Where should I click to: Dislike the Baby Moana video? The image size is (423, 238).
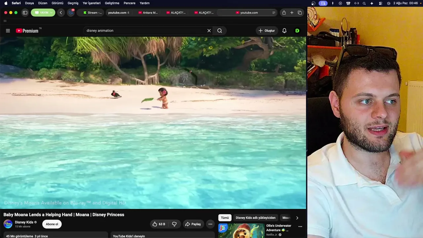point(174,224)
